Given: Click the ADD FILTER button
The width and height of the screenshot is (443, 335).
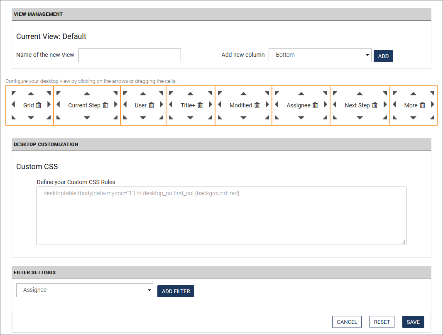Looking at the screenshot, I should (x=176, y=291).
